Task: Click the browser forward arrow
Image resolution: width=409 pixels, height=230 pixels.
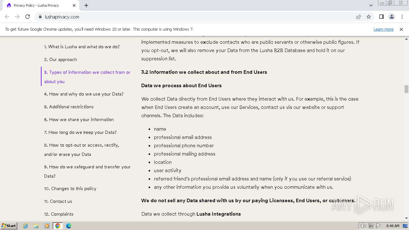Action: [17, 17]
